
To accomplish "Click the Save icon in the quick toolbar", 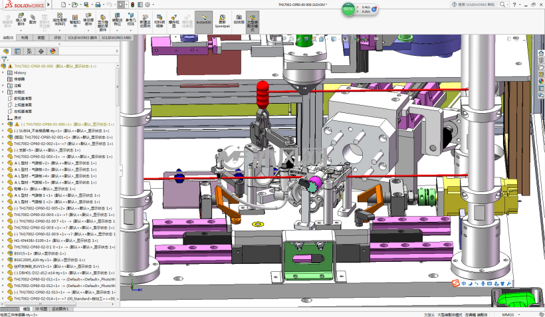I will click(x=86, y=5).
